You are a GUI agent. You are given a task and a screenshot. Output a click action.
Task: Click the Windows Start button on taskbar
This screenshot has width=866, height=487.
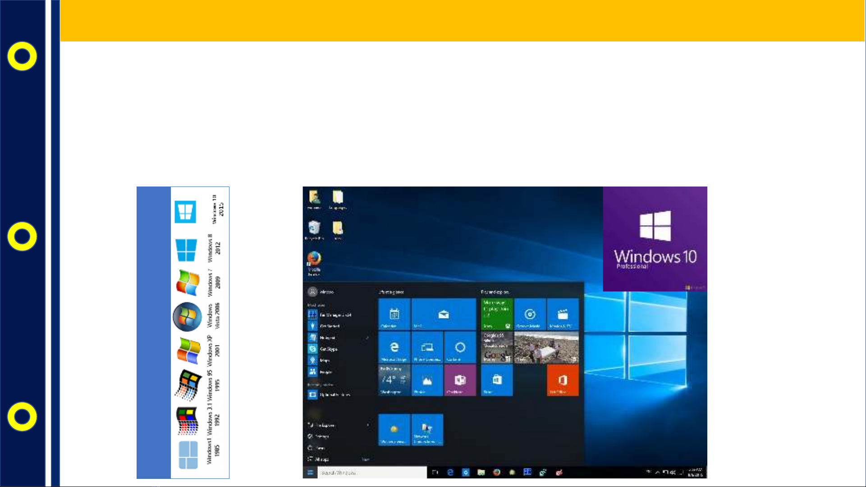[x=310, y=472]
